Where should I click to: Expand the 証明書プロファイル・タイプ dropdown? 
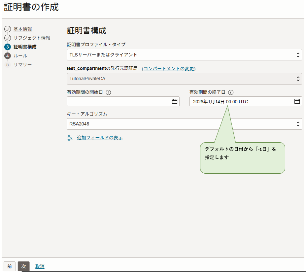click(184, 55)
